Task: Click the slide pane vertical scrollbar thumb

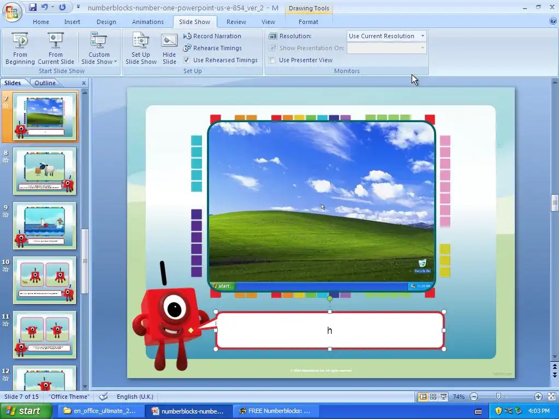Action: 555,203
